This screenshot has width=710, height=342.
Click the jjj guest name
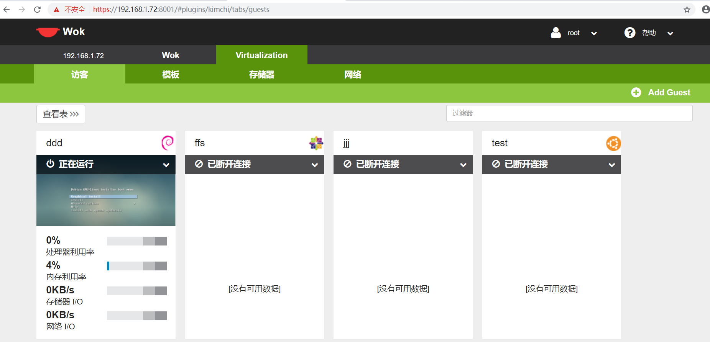click(x=346, y=143)
